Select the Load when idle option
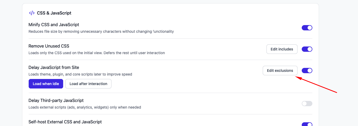The width and height of the screenshot is (358, 126). (46, 84)
